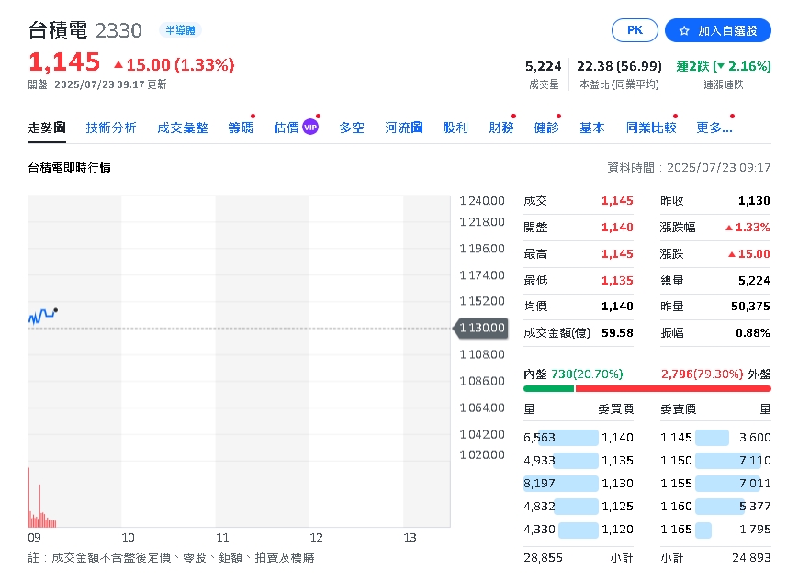Select the 多空 tab
Viewport: 787px width, 581px height.
coord(352,128)
